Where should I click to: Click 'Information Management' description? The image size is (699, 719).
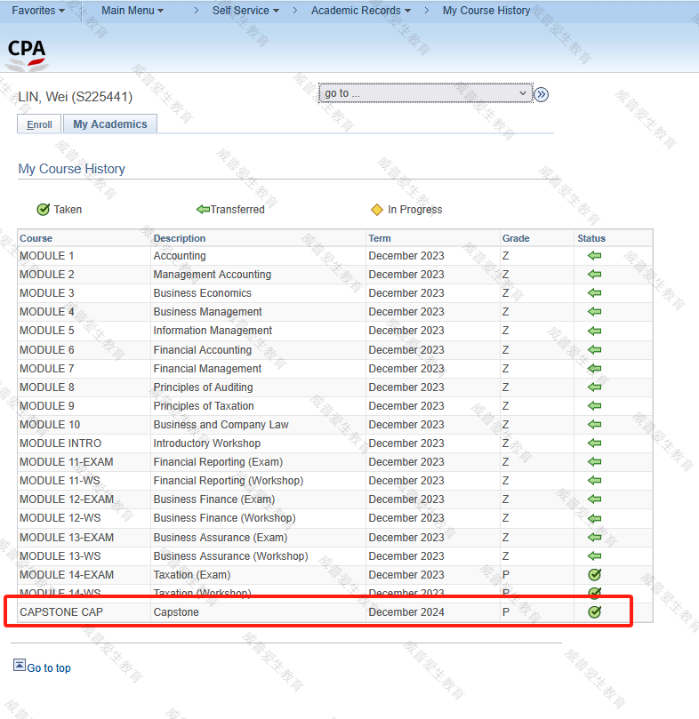click(x=213, y=331)
